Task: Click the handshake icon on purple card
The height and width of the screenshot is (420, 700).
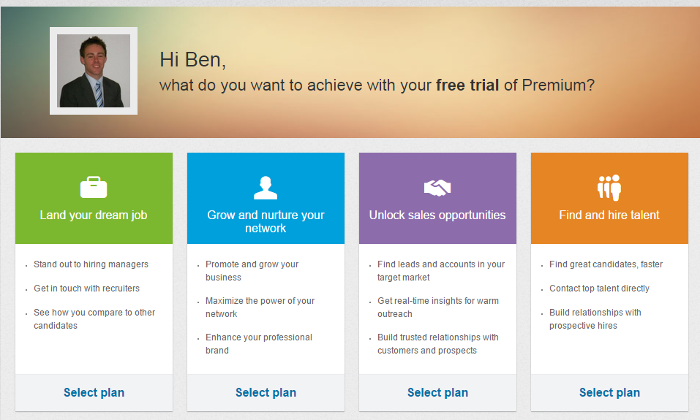Action: (437, 188)
